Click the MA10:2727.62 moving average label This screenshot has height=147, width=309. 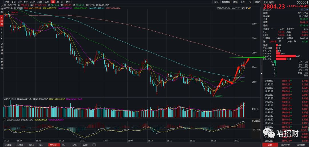coord(50,9)
